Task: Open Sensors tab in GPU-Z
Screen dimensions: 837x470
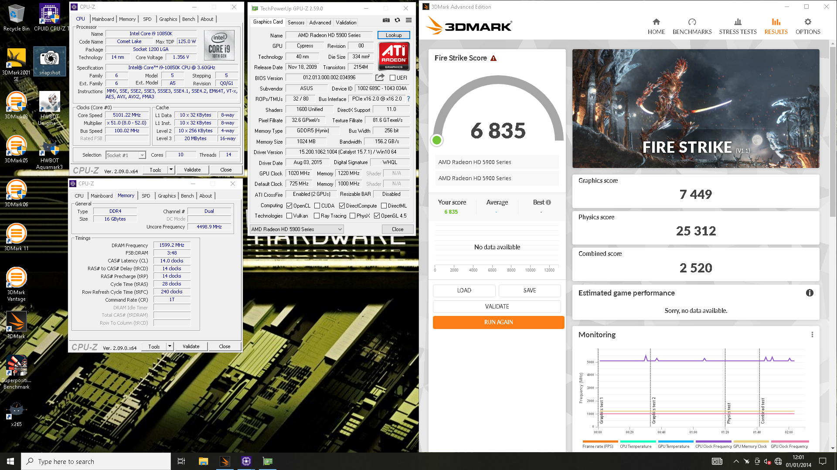Action: 296,23
